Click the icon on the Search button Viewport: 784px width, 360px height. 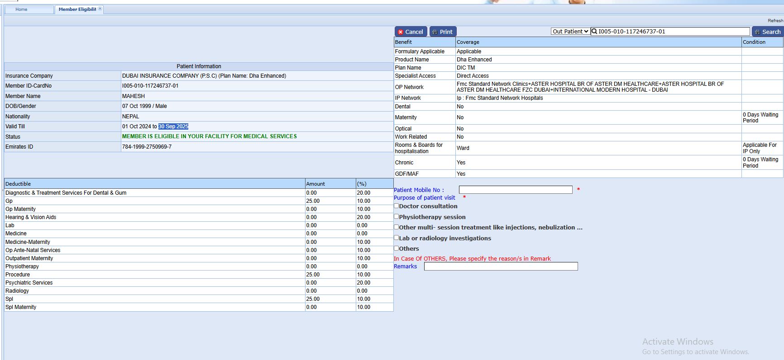pyautogui.click(x=757, y=32)
